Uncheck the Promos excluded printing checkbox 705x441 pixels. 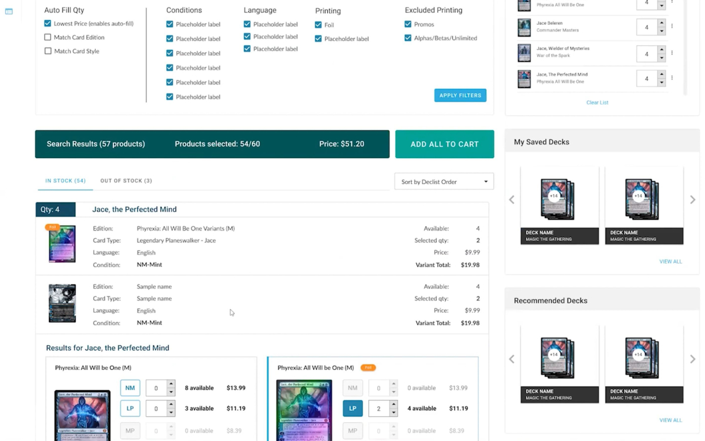(408, 24)
